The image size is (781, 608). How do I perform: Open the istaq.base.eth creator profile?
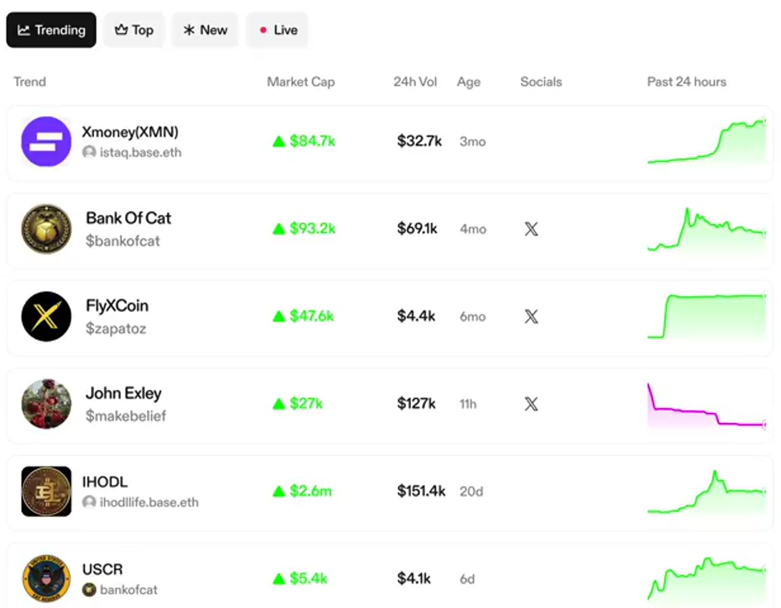[x=140, y=152]
